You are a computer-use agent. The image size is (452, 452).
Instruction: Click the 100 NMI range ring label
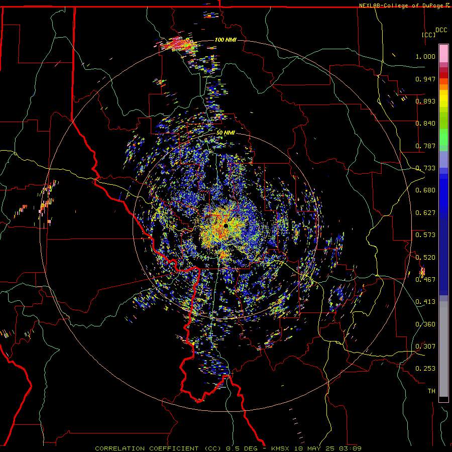tap(225, 40)
